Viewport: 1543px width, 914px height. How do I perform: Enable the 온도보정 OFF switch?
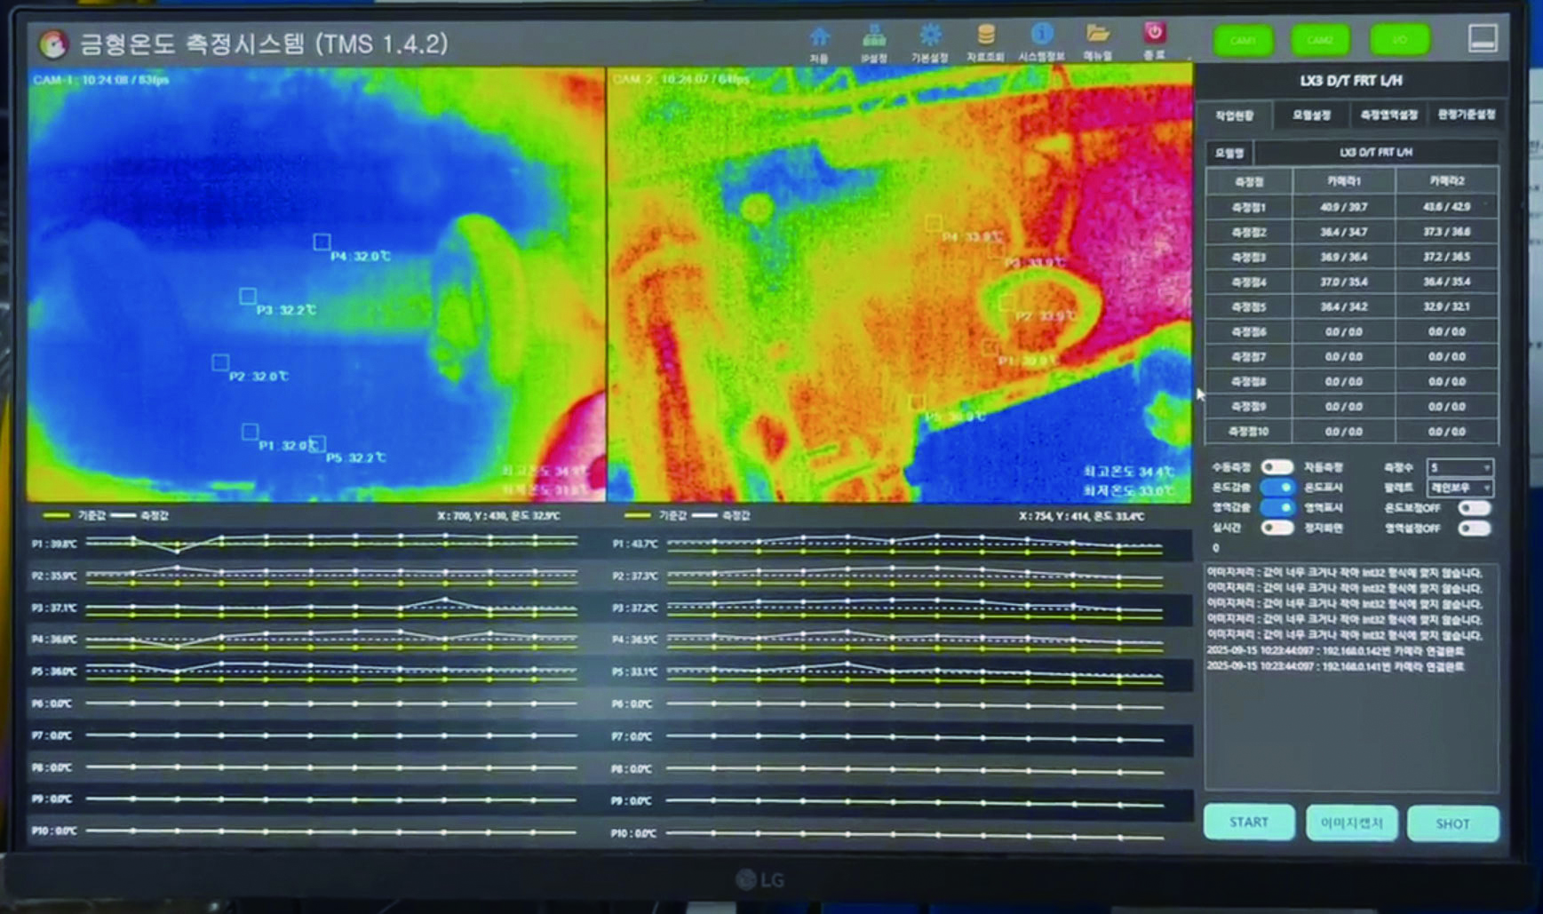(1474, 508)
